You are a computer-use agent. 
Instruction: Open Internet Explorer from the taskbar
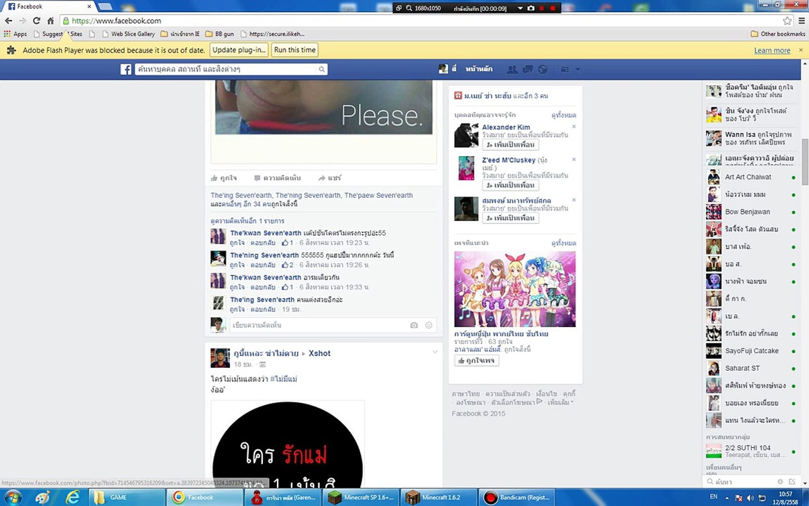[x=73, y=497]
